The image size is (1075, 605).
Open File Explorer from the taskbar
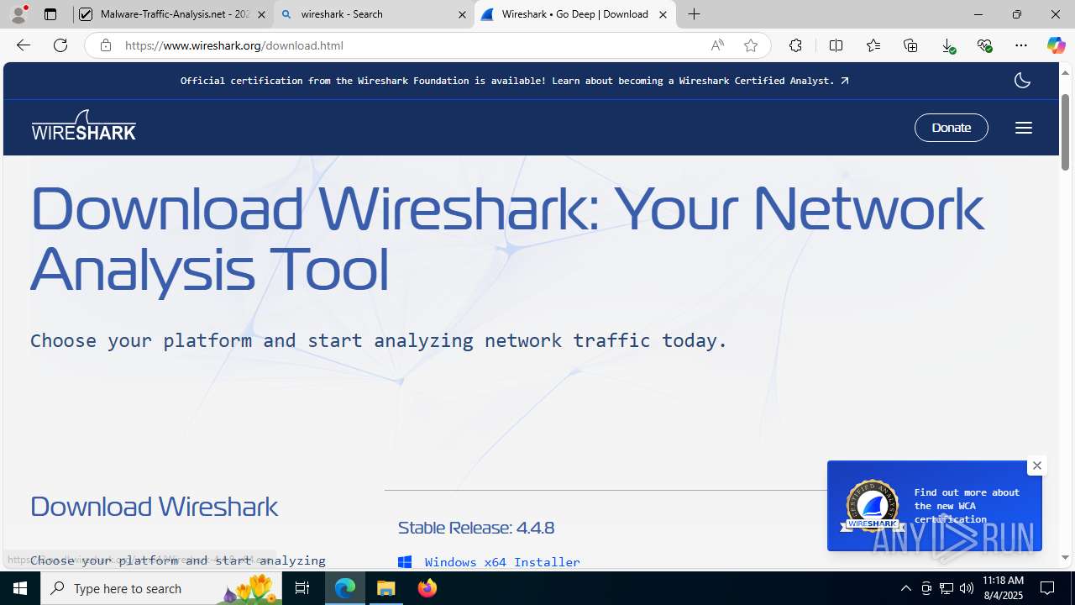[x=386, y=588]
